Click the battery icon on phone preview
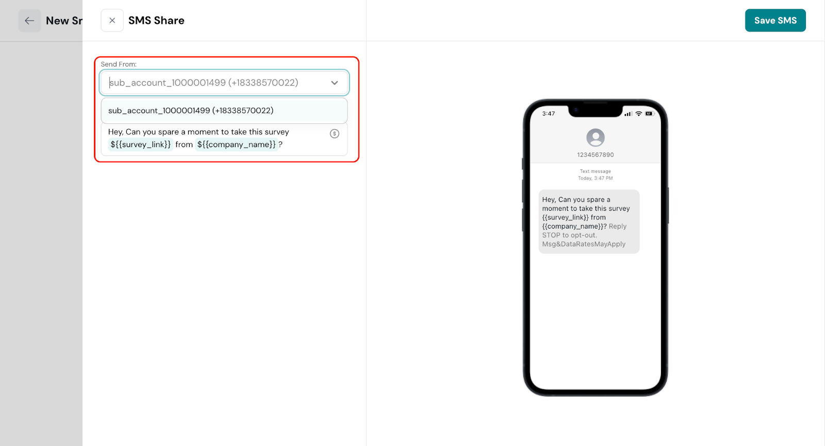This screenshot has height=446, width=825. [649, 114]
